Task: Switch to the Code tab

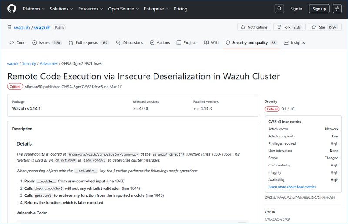Action: 17,43
